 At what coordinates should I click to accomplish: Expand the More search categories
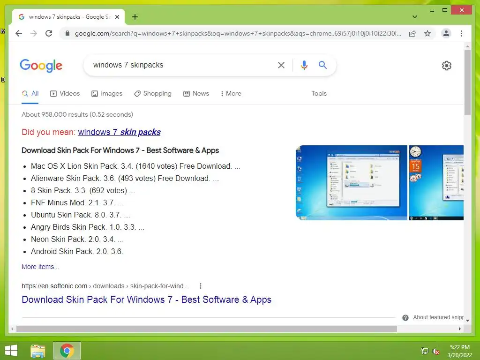pyautogui.click(x=231, y=94)
